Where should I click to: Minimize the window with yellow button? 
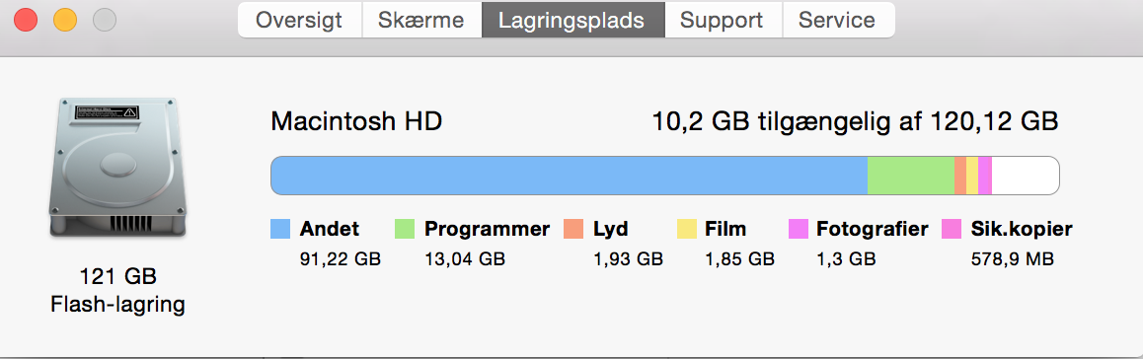65,20
